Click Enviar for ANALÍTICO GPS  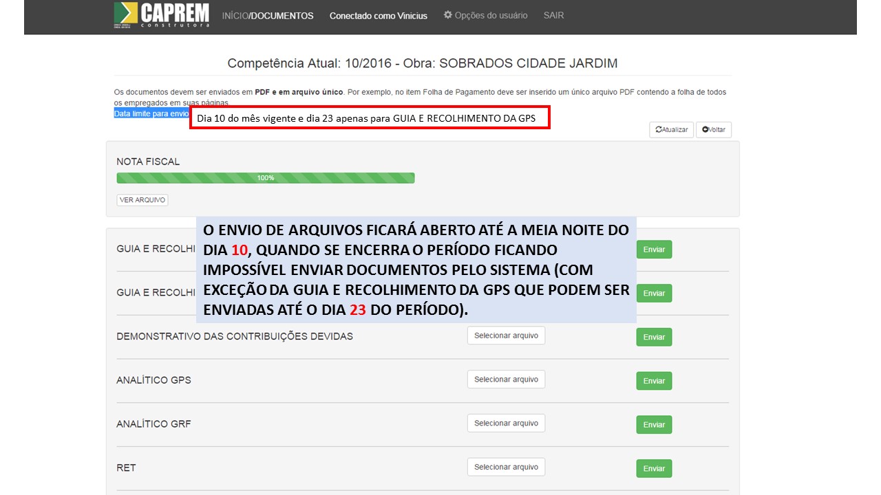[654, 381]
